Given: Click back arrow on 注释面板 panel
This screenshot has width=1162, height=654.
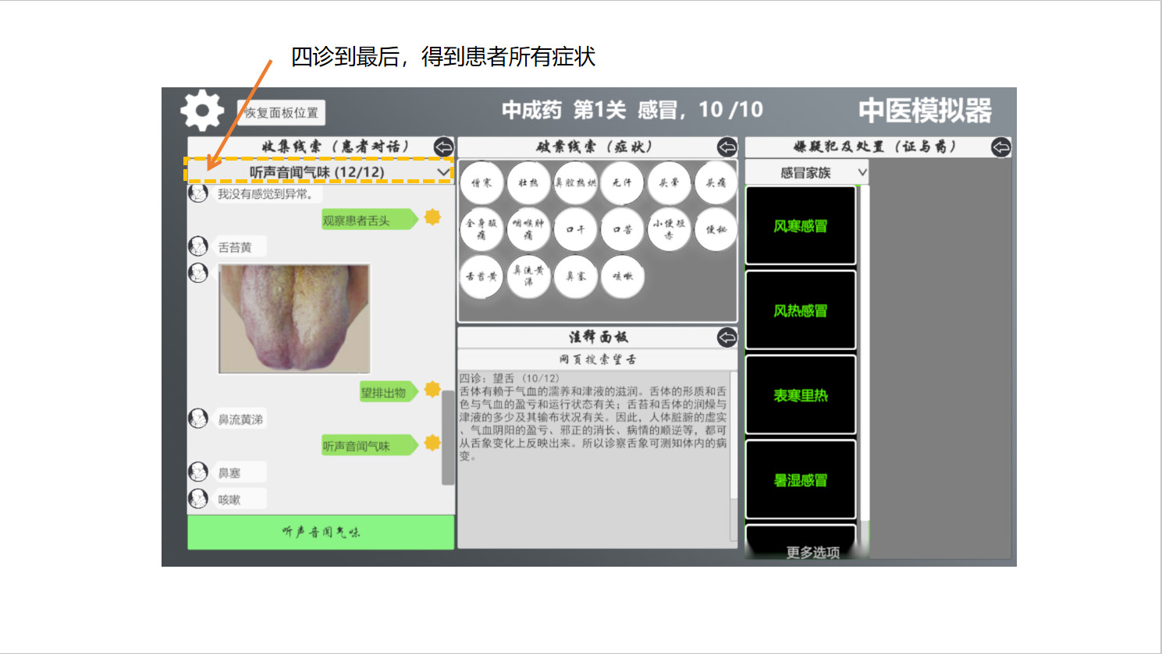Looking at the screenshot, I should 726,338.
